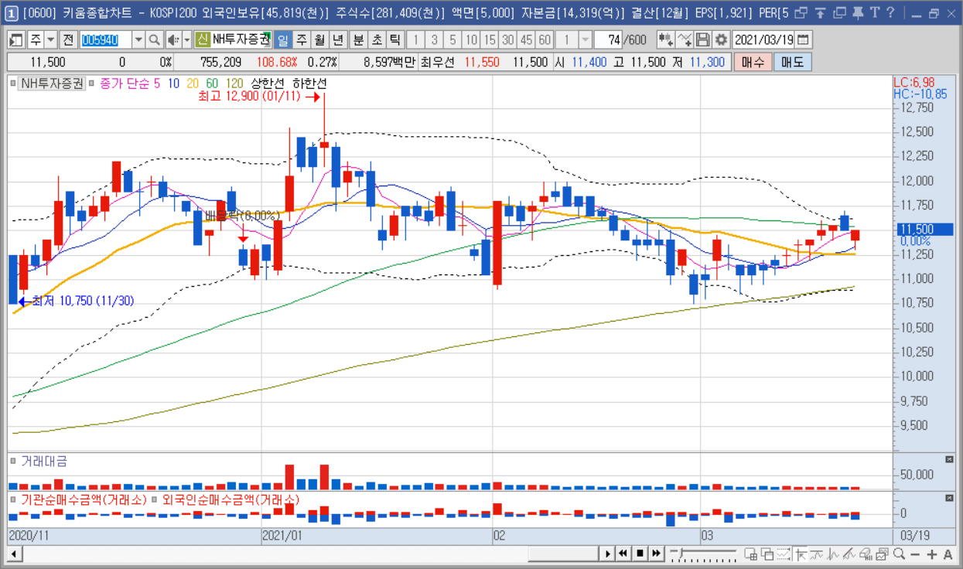Click the crosshair cursor tool icon
This screenshot has width=963, height=569.
pos(801,554)
